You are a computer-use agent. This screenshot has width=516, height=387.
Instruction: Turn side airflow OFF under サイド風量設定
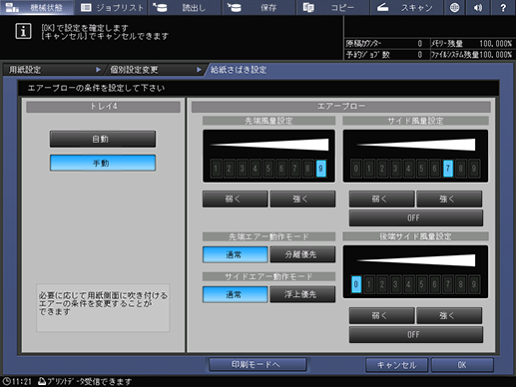(x=416, y=217)
